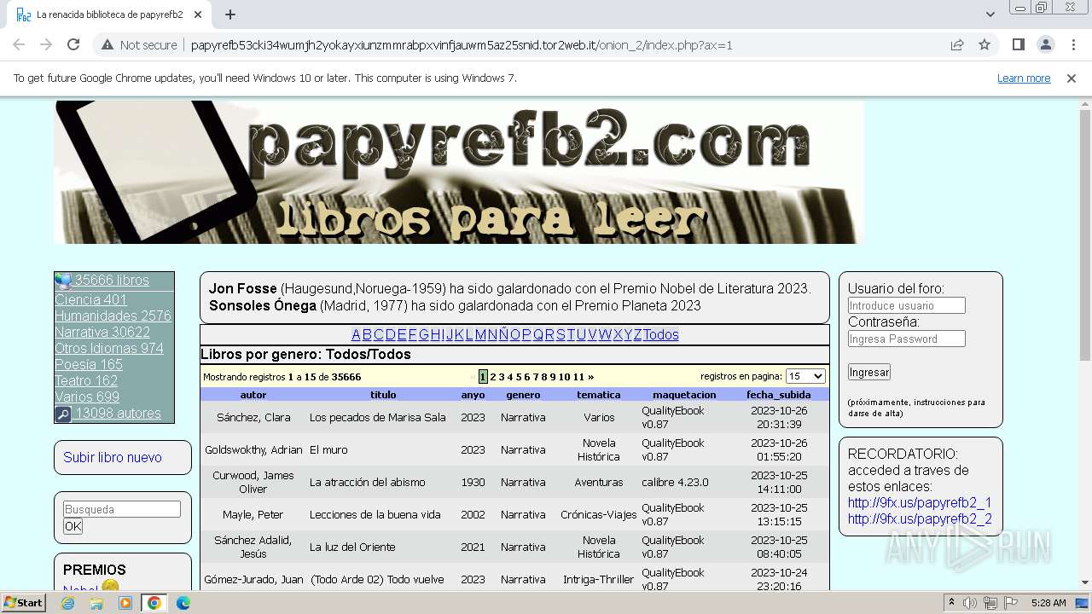Go back to previous page
1092x614 pixels.
[19, 45]
